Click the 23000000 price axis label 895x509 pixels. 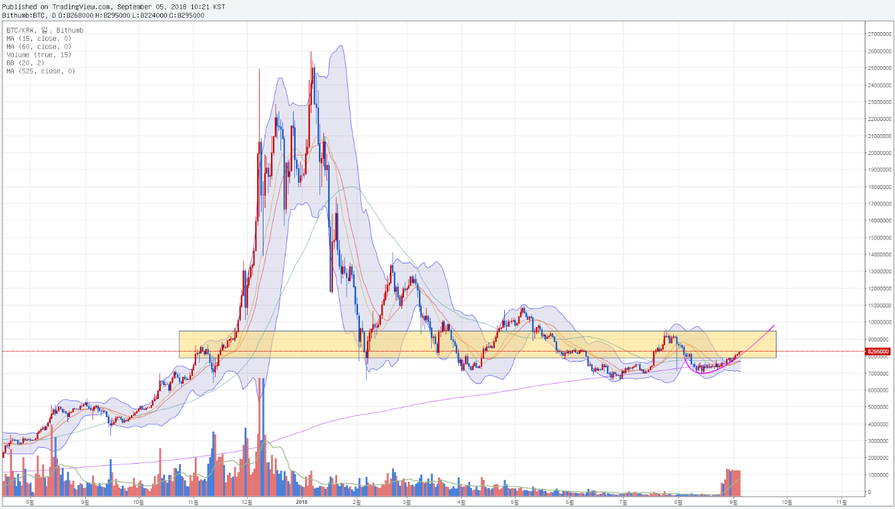(x=879, y=101)
